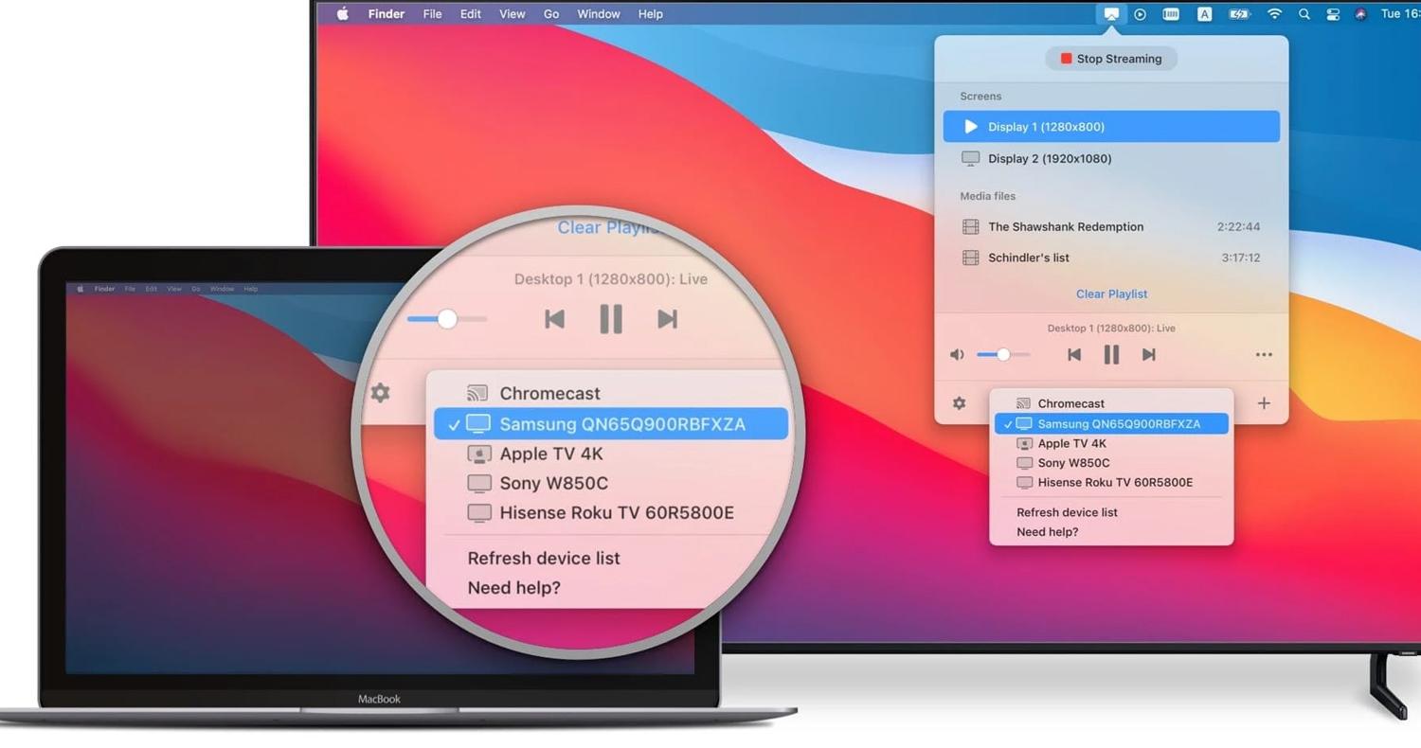The width and height of the screenshot is (1421, 748).
Task: Select Display 2 (1920x1080) screen
Action: click(x=1111, y=158)
